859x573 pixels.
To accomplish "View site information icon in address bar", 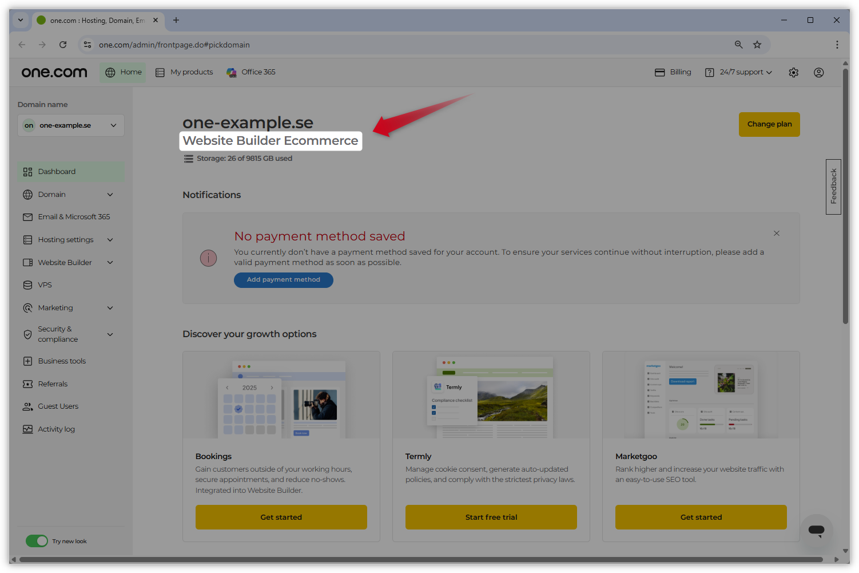I will (x=88, y=45).
